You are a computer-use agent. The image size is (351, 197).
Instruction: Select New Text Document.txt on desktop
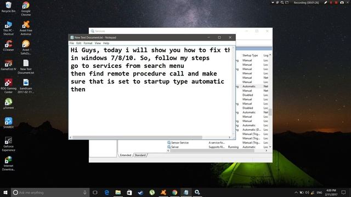coord(26,67)
